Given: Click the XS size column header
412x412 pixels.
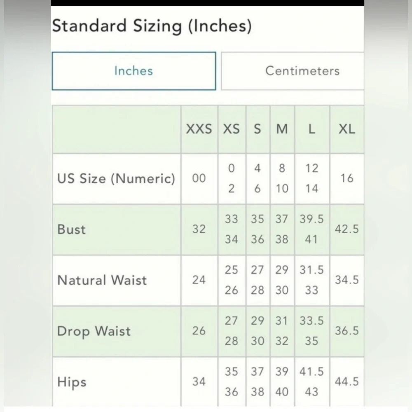Looking at the screenshot, I should (231, 129).
